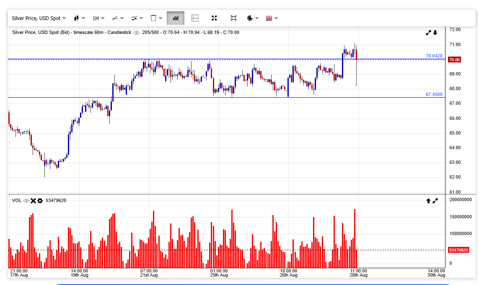Select the 70.0428 horizontal line label
479x285 pixels.
434,56
